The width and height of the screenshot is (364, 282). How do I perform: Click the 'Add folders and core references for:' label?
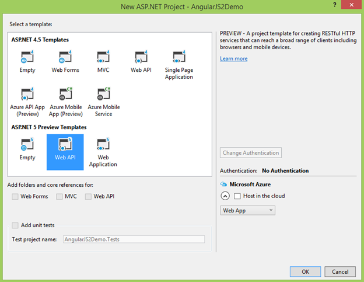pos(50,185)
